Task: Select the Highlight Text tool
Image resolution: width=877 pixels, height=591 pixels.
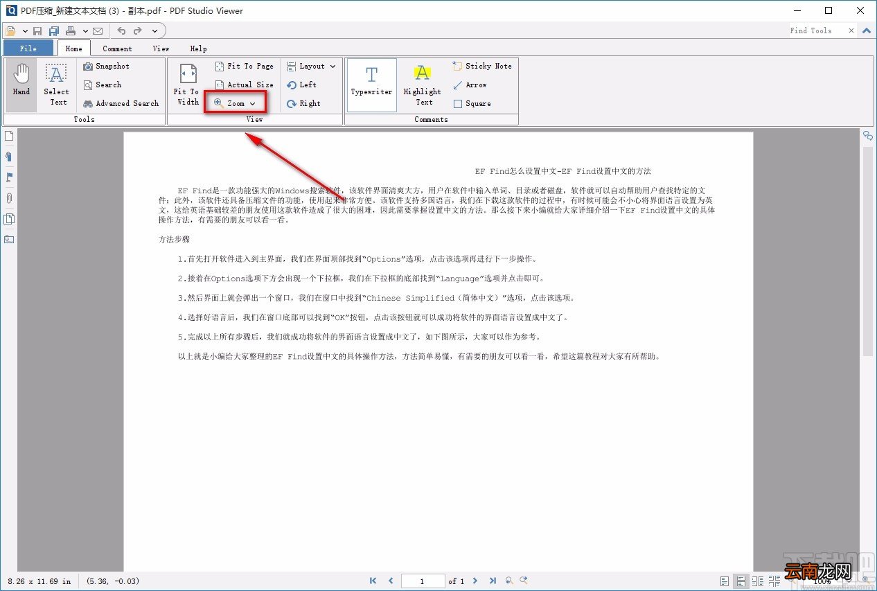Action: 423,85
